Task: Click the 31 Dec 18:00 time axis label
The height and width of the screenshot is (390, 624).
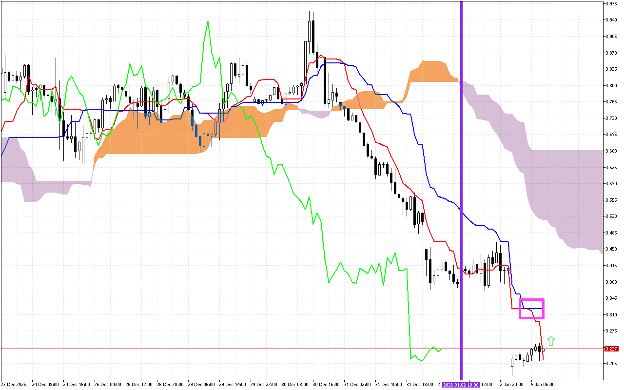Action: click(420, 385)
